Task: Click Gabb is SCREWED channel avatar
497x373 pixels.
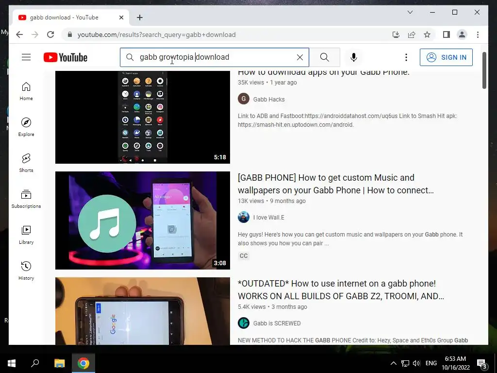Action: click(x=244, y=323)
